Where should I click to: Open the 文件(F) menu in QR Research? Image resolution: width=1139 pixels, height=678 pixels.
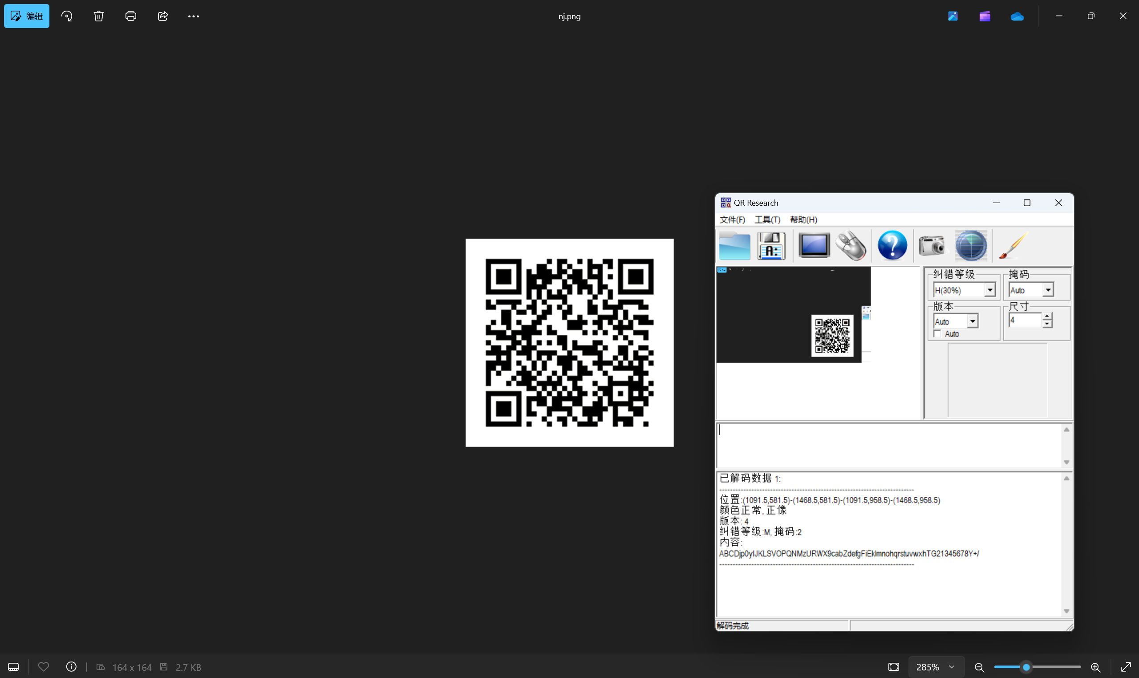tap(732, 220)
